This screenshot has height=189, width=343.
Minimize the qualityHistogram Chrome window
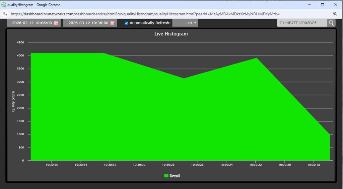[309, 5]
